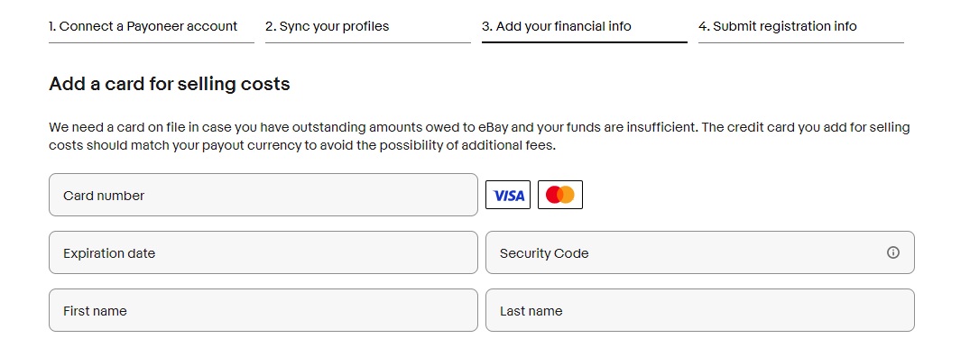Jump to Submit registration info step
970x357 pixels.
click(778, 26)
